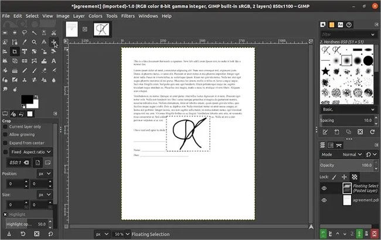Click the layer Opacity slider
381x240 pixels.
tap(348, 165)
